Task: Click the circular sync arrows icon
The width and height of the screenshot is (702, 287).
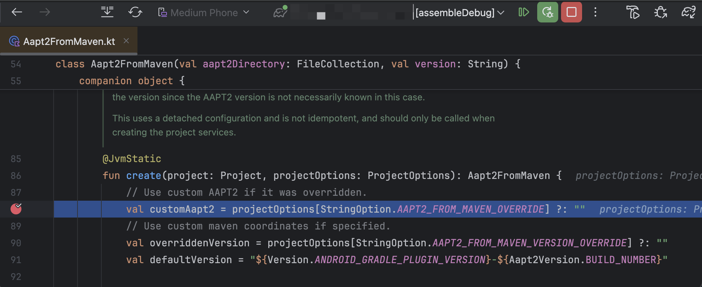Action: click(135, 13)
